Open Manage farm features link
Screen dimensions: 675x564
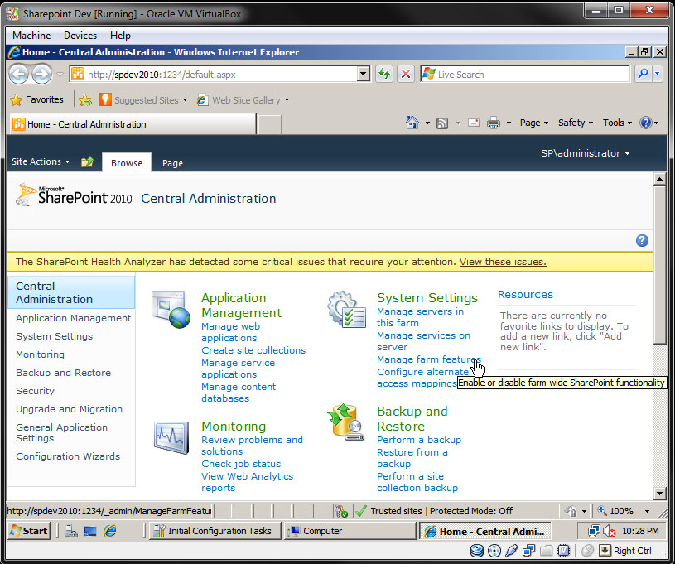pyautogui.click(x=429, y=359)
